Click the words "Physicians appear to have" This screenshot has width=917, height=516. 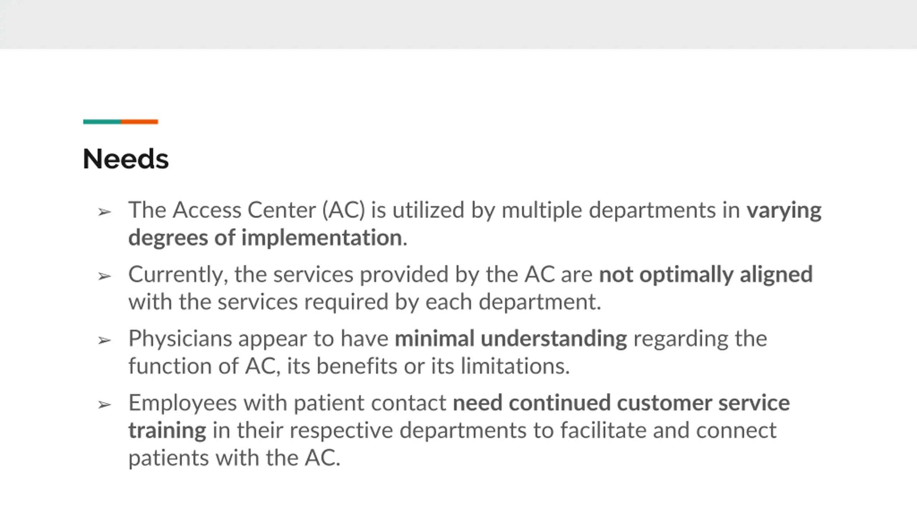[x=258, y=339]
